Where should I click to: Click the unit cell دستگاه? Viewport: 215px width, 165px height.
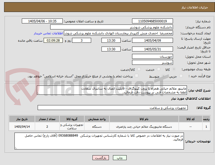coord(97,127)
